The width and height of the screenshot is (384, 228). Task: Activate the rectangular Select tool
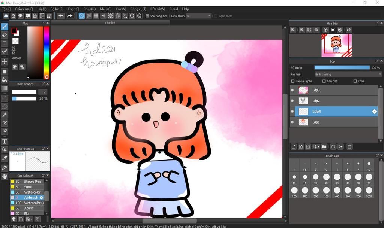point(4,98)
